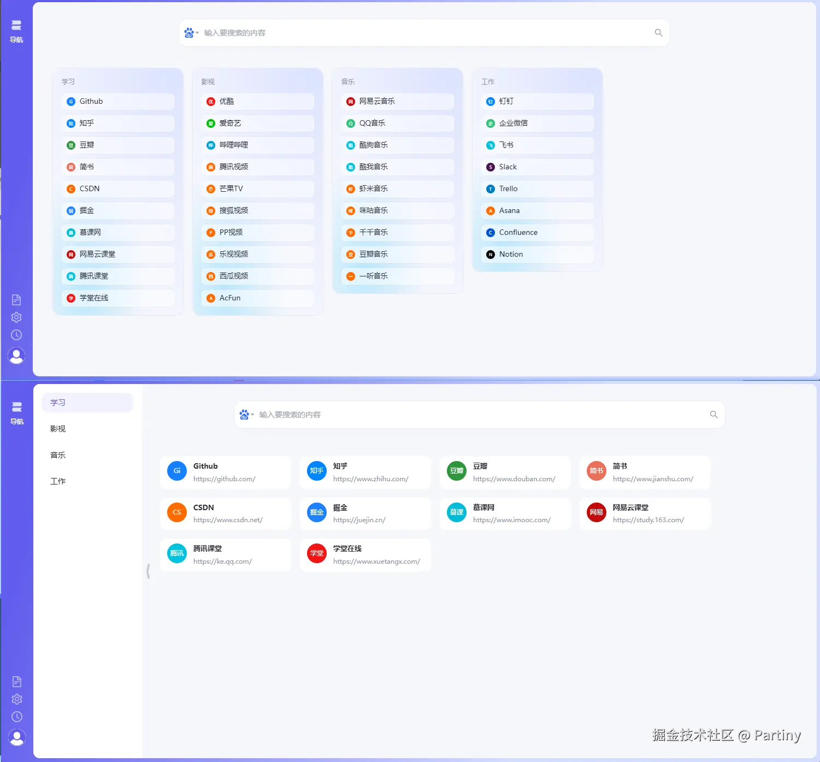Image resolution: width=820 pixels, height=762 pixels.
Task: Open 知乎 link in the 学习 list
Action: 118,123
